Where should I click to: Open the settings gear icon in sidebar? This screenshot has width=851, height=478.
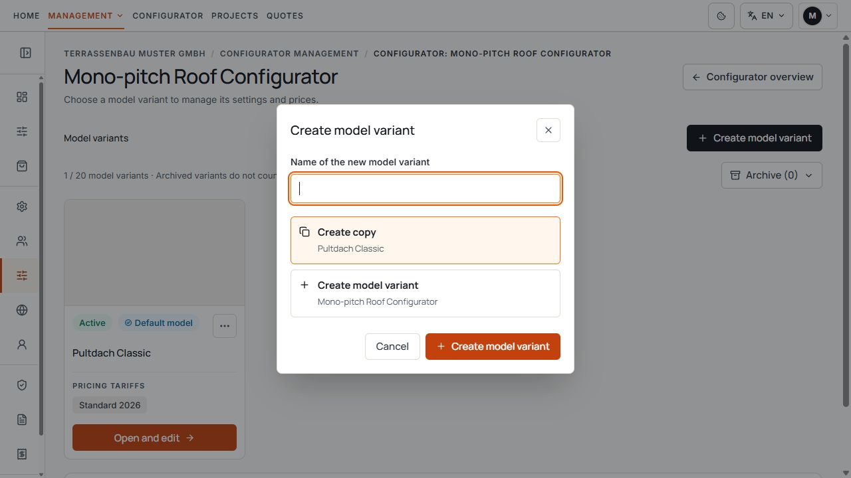tap(22, 206)
